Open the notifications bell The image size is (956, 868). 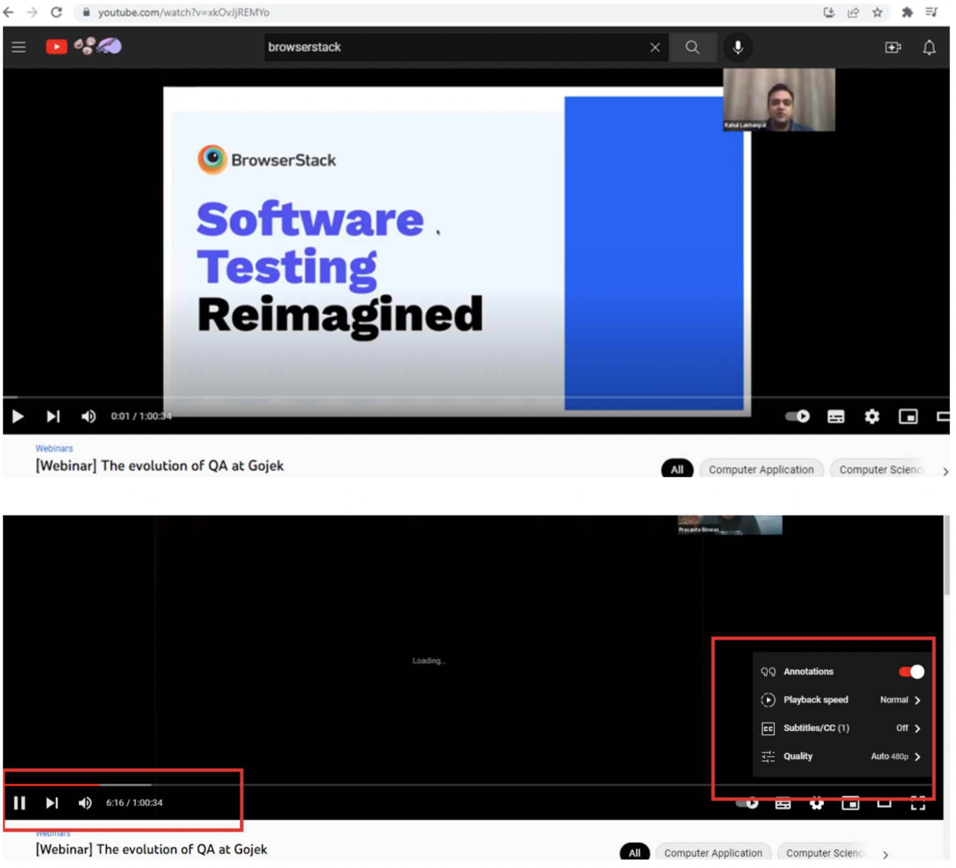coord(929,47)
